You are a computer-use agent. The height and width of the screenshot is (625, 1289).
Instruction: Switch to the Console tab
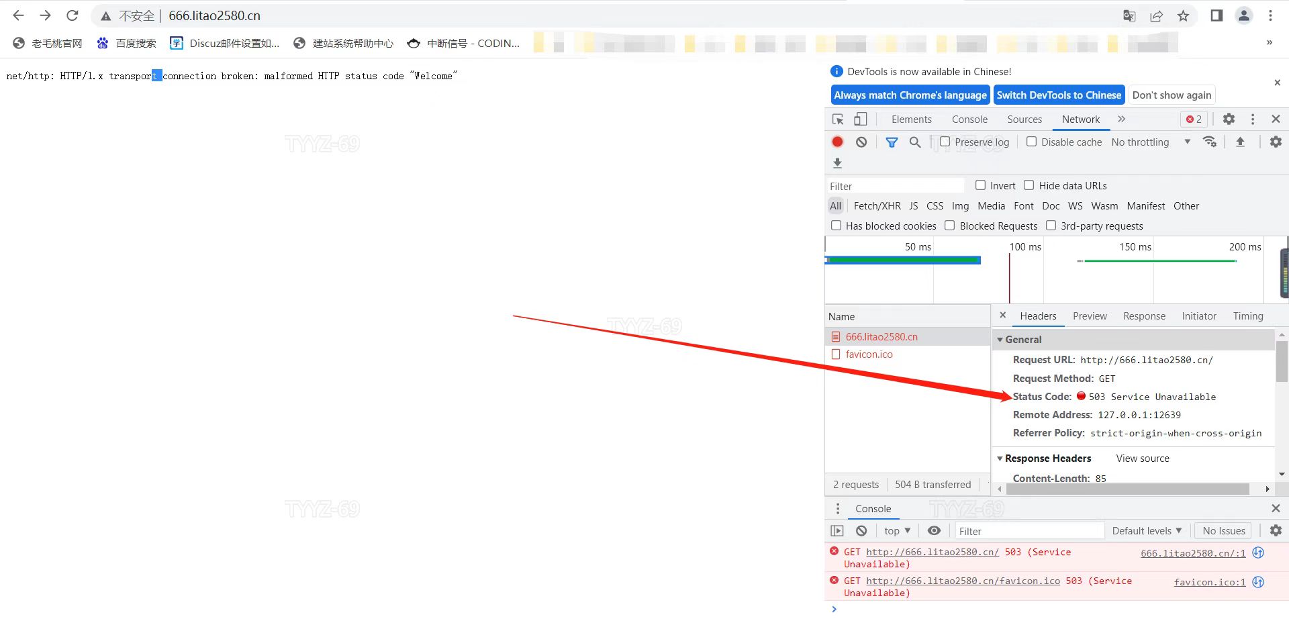point(969,119)
